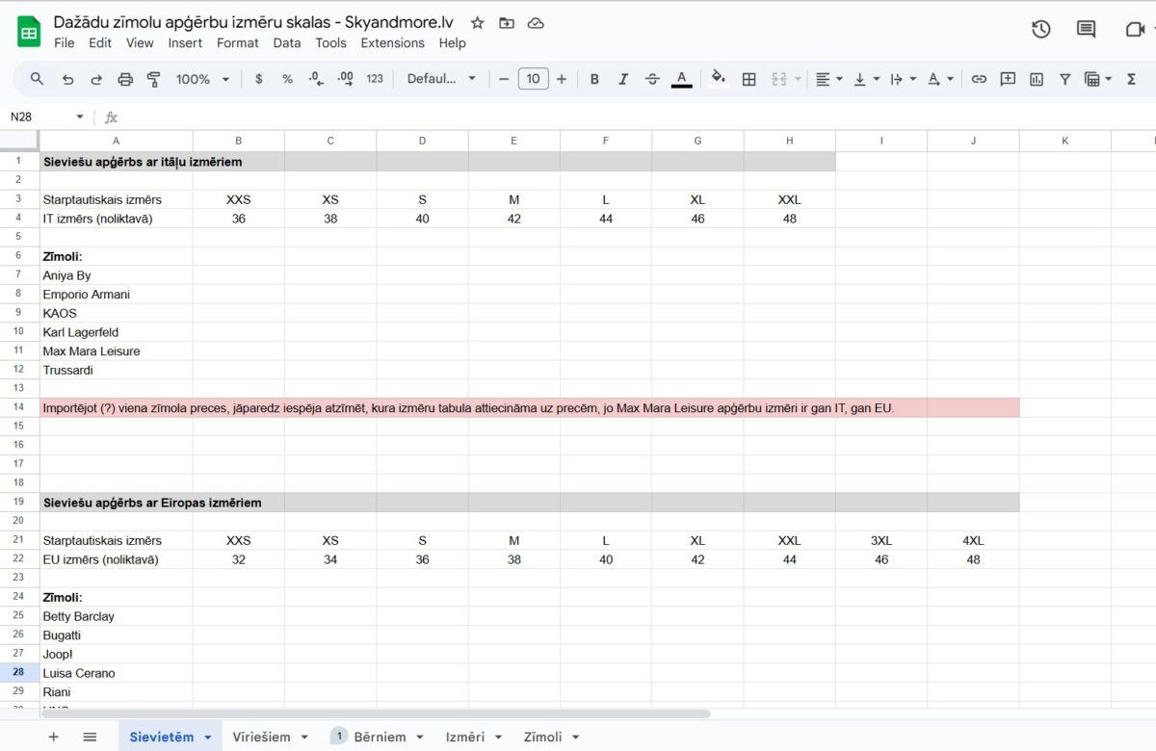Open version history from the clock icon

(1041, 30)
